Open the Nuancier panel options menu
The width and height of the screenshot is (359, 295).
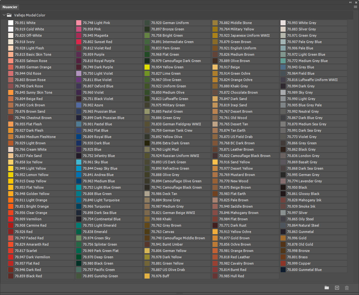click(356, 7)
